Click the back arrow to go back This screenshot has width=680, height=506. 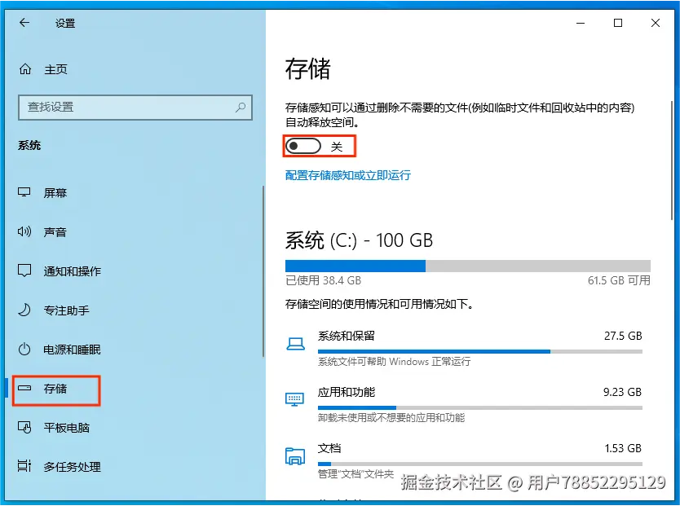(x=24, y=23)
